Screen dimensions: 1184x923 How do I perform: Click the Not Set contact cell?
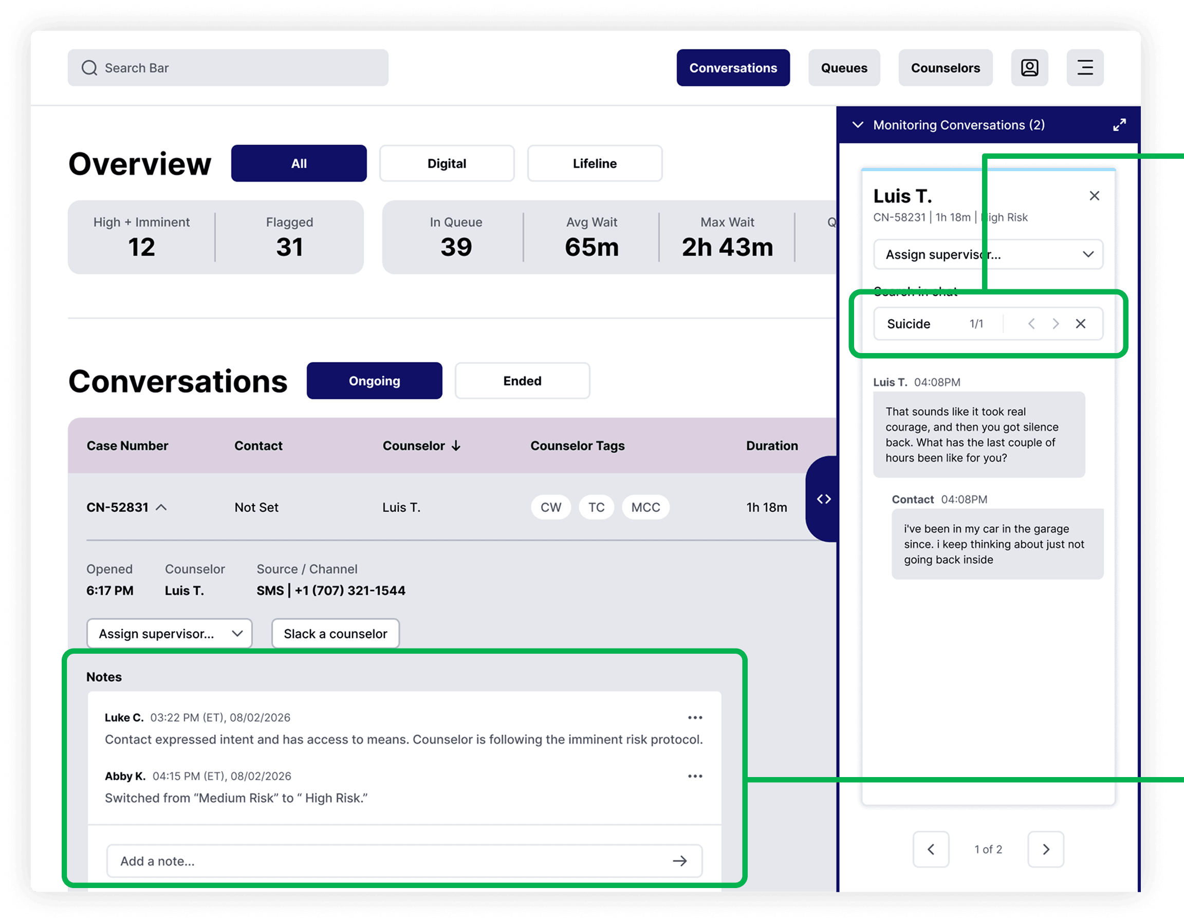tap(256, 508)
